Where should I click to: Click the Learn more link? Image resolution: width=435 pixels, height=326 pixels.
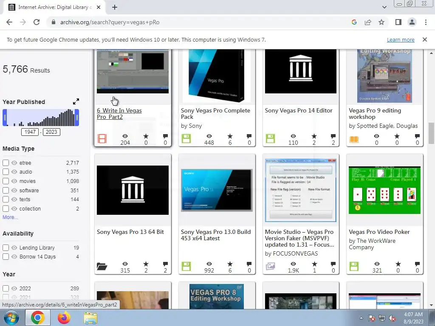401,39
